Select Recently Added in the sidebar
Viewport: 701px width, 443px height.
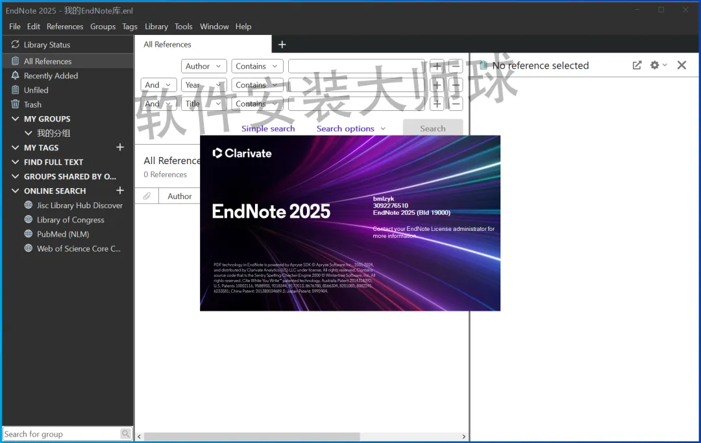click(51, 75)
